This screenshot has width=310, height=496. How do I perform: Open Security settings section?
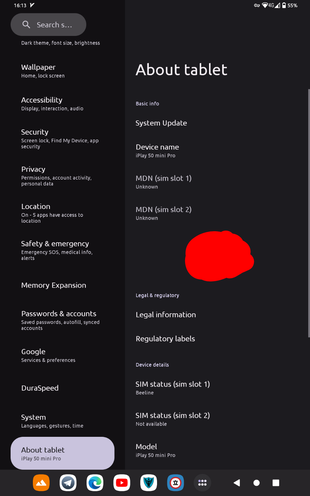coord(62,139)
